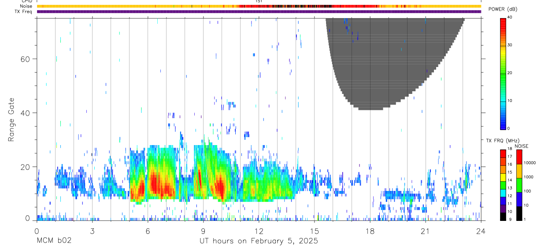Viewport: 541px width, 250px height.
Task: Click the 'NOISE' legend title
Action: [x=522, y=146]
